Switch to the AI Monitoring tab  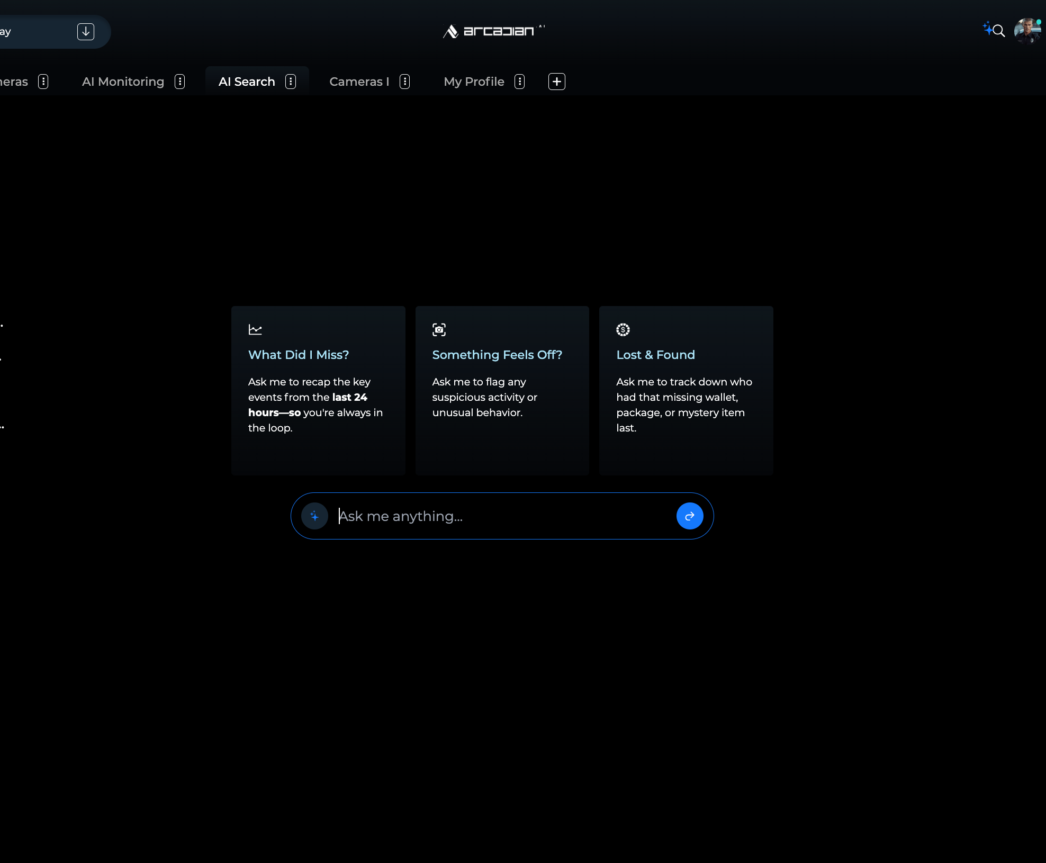coord(123,82)
